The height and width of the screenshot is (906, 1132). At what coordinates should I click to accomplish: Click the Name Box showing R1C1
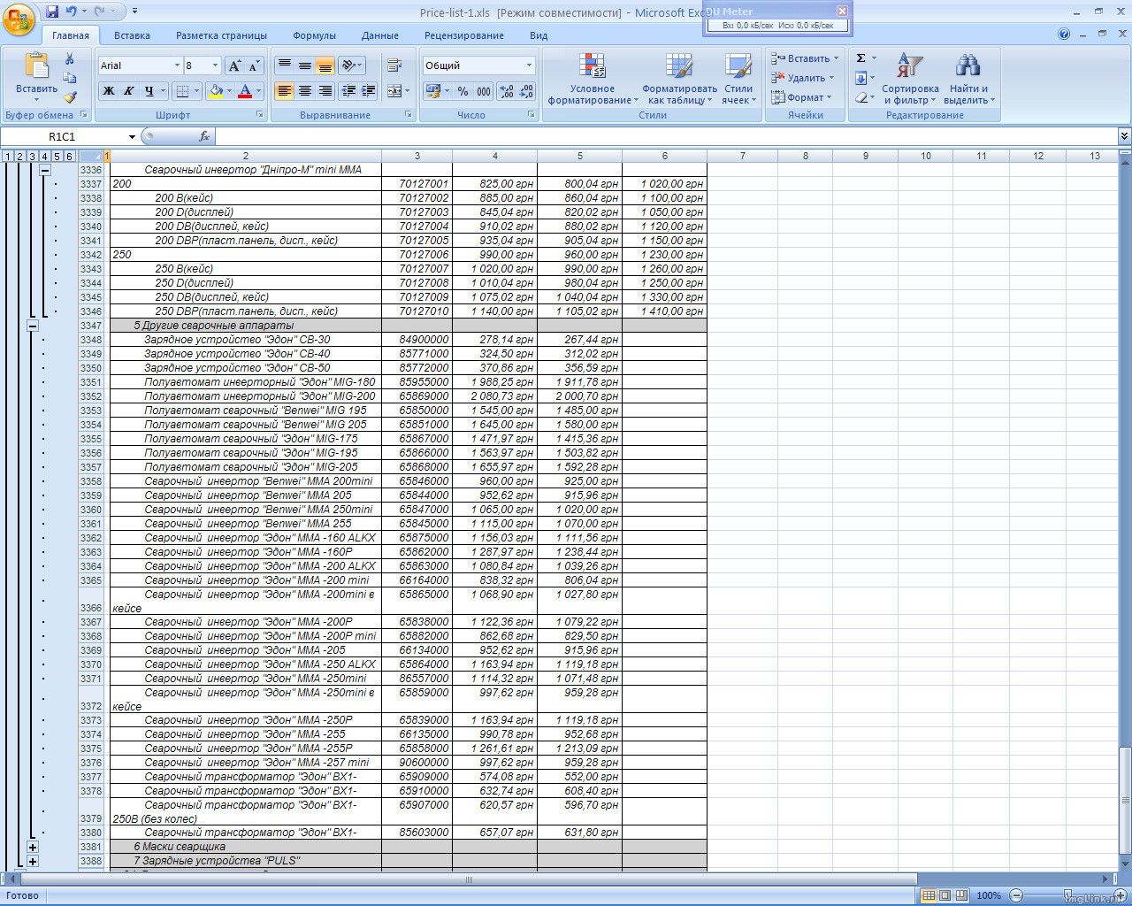62,136
